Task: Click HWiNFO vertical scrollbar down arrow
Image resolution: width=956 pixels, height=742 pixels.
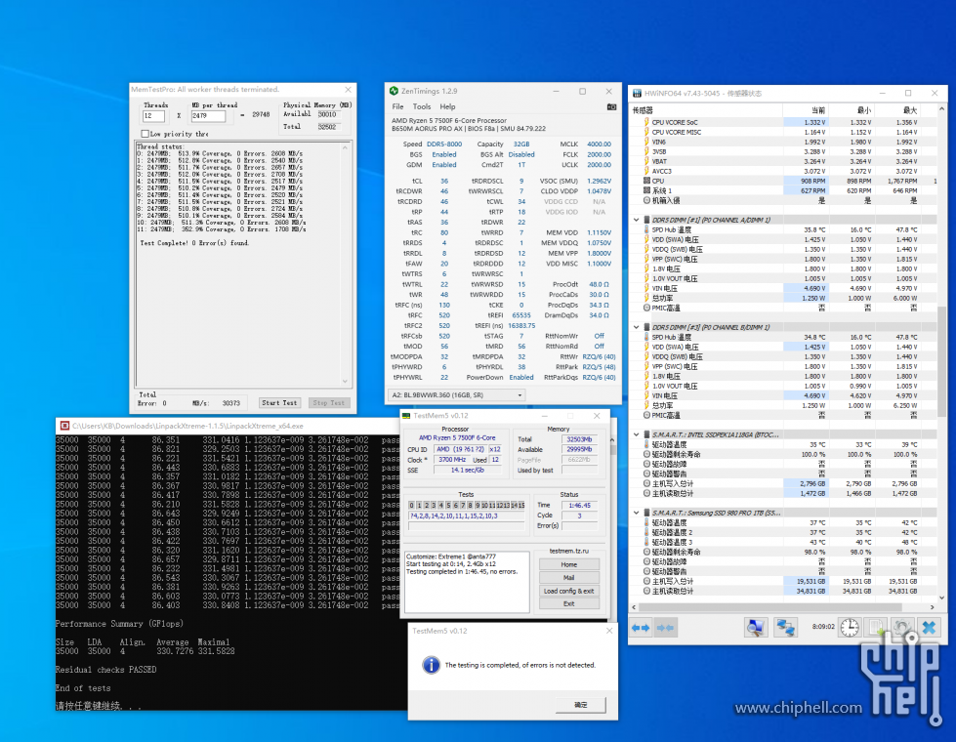Action: pyautogui.click(x=942, y=598)
